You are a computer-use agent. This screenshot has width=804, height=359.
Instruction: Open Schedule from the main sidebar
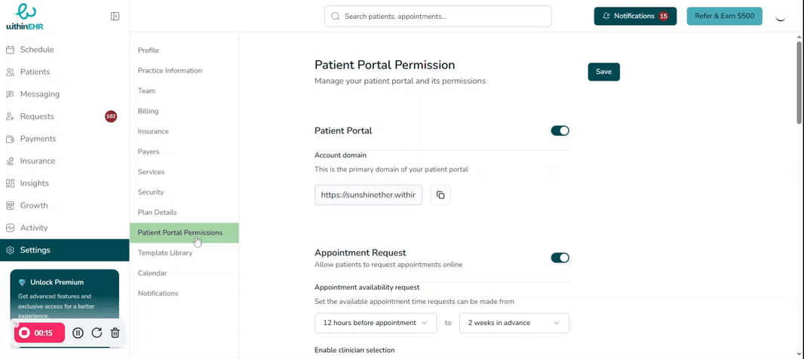tap(36, 50)
